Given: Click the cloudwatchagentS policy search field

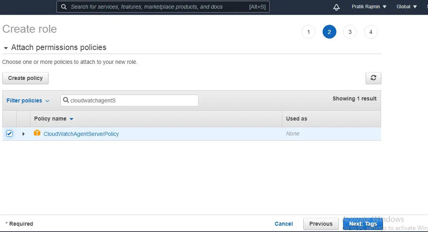Looking at the screenshot, I should click(130, 100).
